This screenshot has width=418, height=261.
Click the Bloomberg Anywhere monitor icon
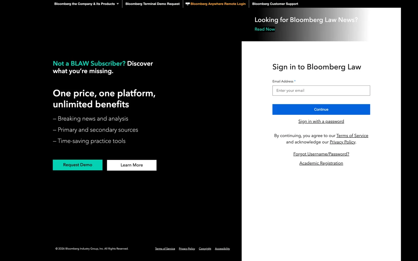[187, 4]
